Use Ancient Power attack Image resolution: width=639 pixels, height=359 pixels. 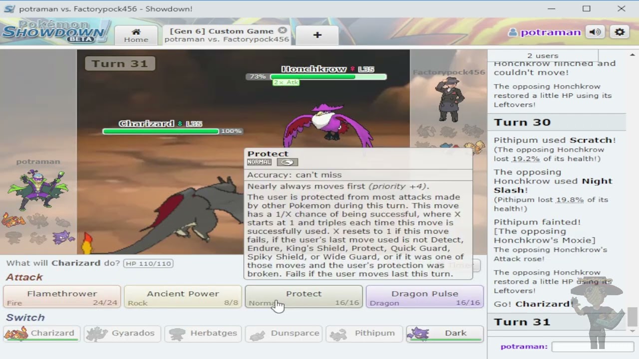[x=183, y=297]
